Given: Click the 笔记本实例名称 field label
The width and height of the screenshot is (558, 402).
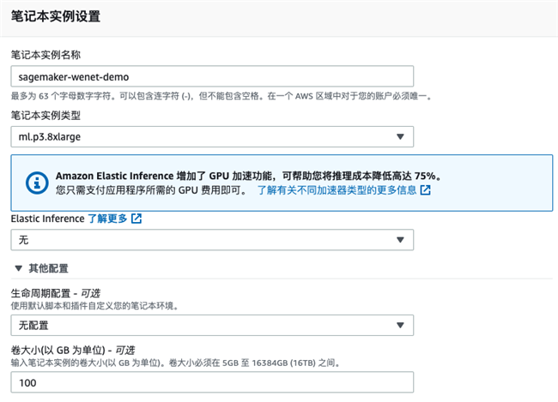Looking at the screenshot, I should [45, 55].
